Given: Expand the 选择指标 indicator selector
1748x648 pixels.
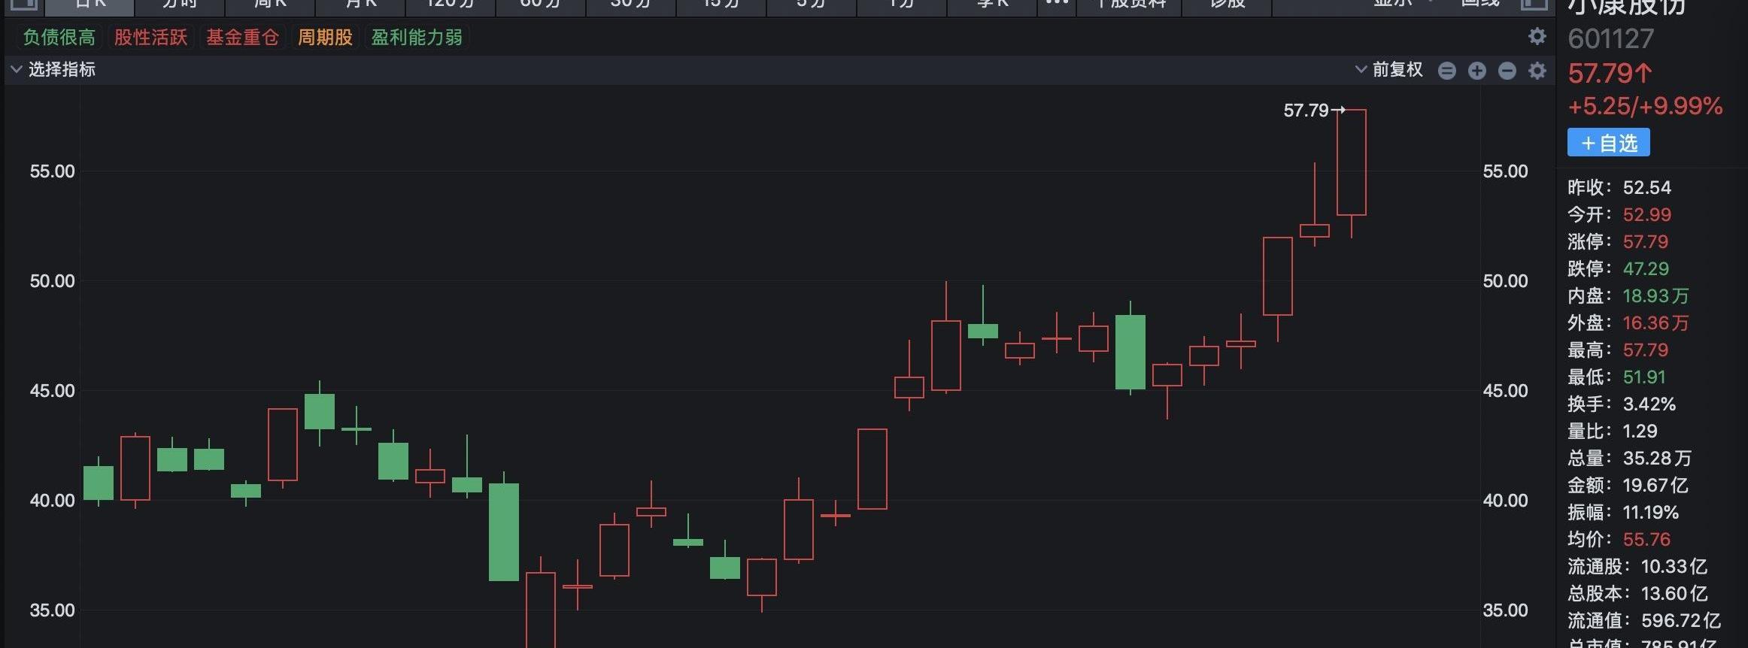Looking at the screenshot, I should 62,70.
